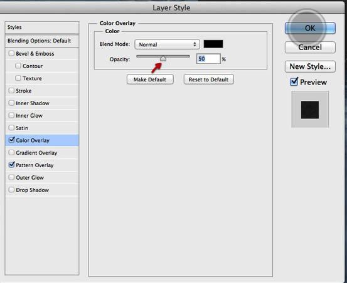Click the black overlay color swatch
Screen dimensions: 347x283
click(213, 44)
